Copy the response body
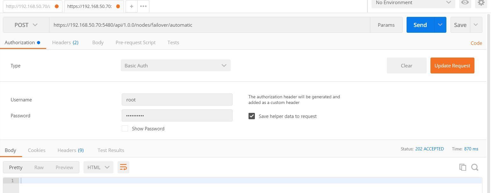 tap(463, 167)
